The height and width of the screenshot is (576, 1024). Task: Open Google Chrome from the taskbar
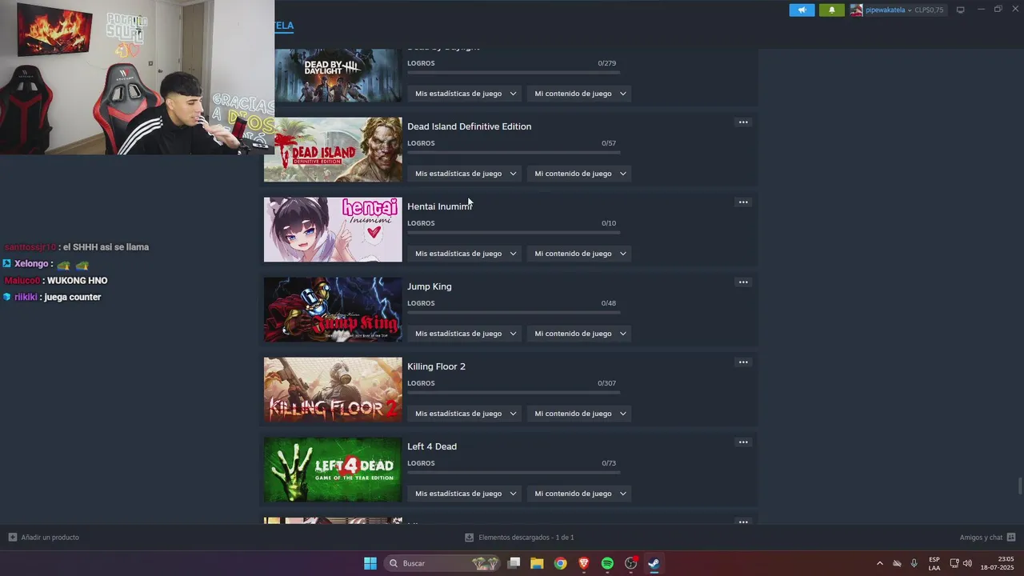[561, 563]
